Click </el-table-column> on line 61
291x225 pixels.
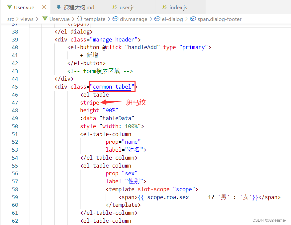pyautogui.click(x=109, y=213)
